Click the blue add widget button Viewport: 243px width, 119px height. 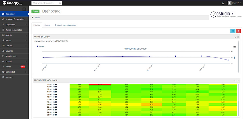click(x=233, y=31)
